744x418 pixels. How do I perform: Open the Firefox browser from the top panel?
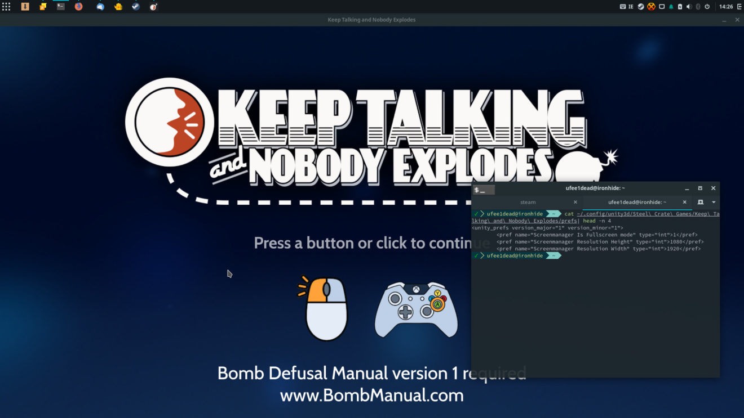[x=79, y=6]
